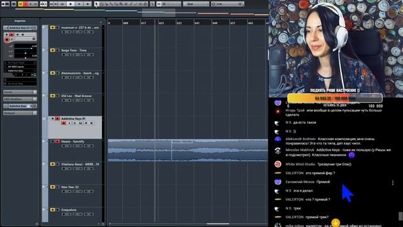This screenshot has width=403, height=227.
Task: Expand the Addictive Keys Inspector section
Action: tap(20, 106)
